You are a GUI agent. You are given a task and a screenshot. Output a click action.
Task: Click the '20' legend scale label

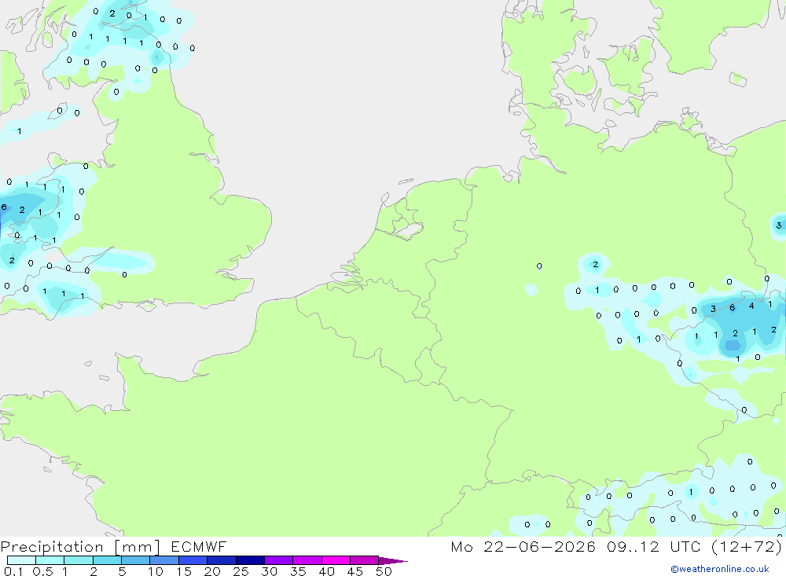coord(212,571)
